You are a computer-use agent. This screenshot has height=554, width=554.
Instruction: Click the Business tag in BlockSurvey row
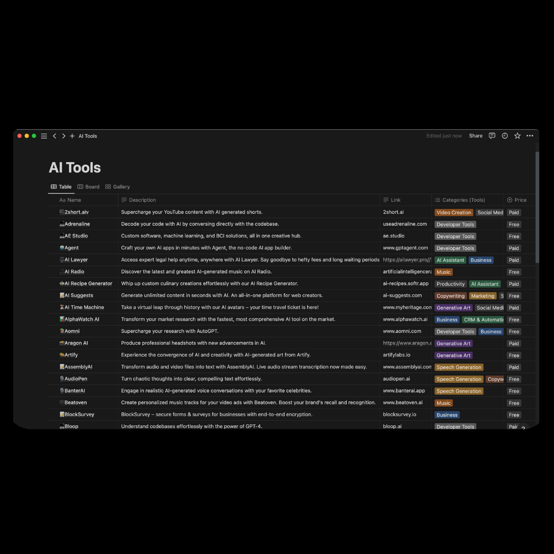447,415
